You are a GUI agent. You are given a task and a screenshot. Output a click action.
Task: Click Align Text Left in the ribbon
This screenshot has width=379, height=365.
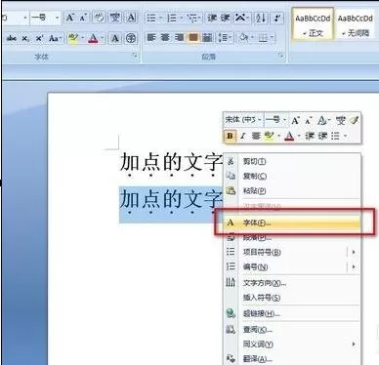click(151, 38)
